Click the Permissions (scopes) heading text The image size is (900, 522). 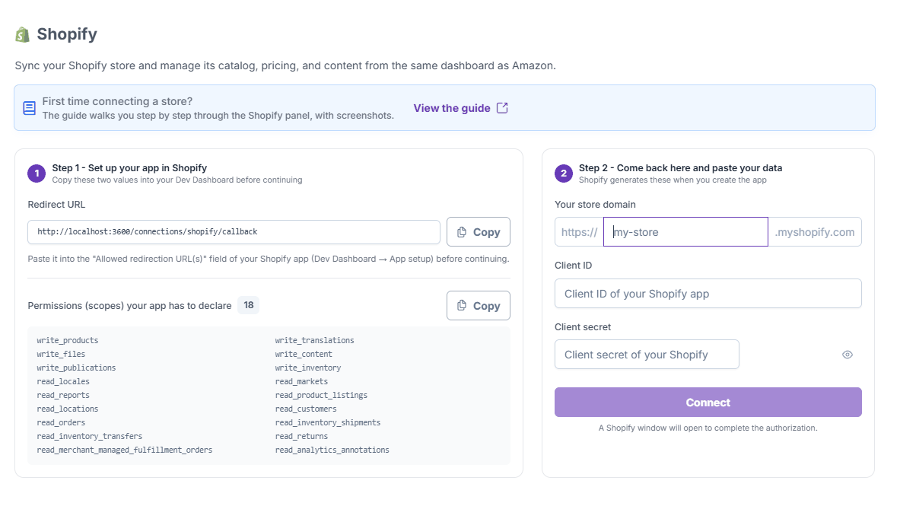click(x=130, y=305)
